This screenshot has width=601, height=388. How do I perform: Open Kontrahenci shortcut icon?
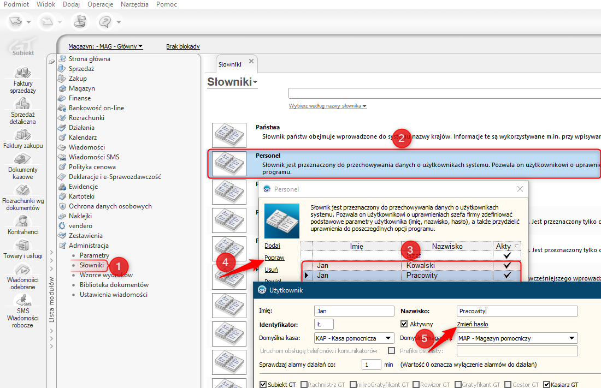(x=22, y=221)
